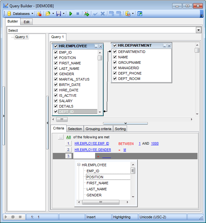This screenshot has height=223, width=206.
Task: Collapse the HR.EMPLOYEE node in field picker
Action: click(79, 165)
